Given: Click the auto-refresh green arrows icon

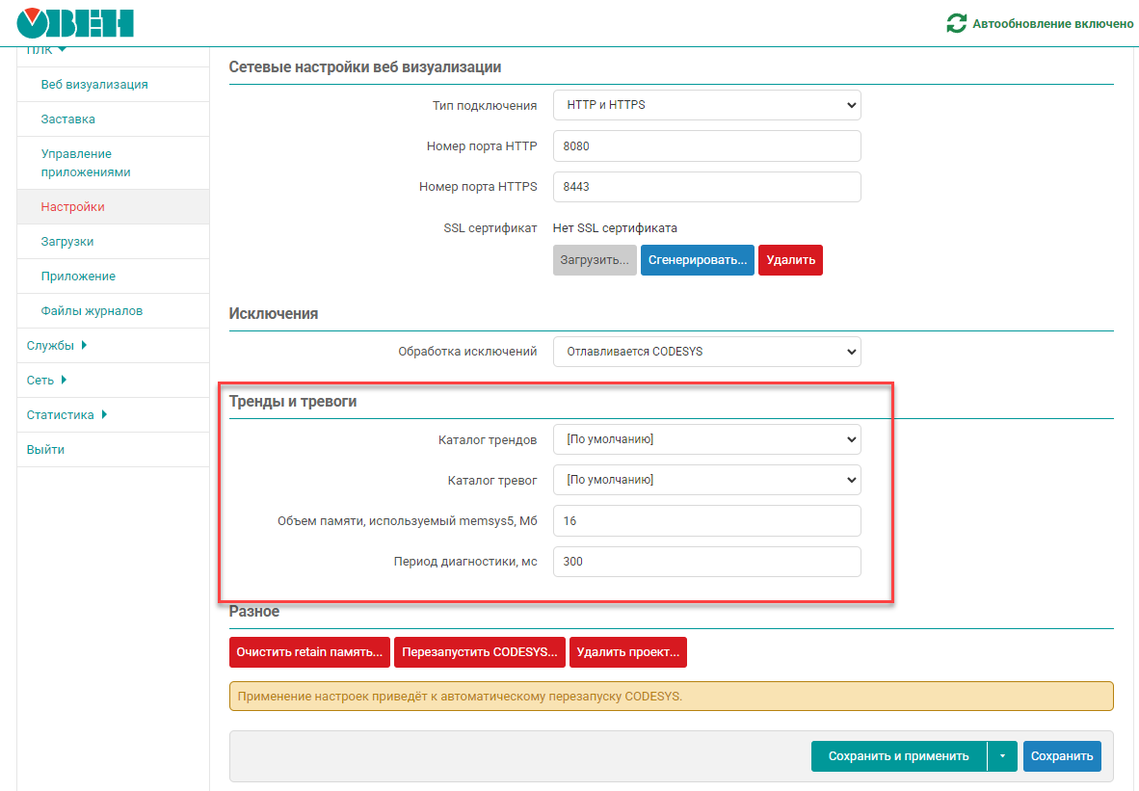Looking at the screenshot, I should (956, 23).
